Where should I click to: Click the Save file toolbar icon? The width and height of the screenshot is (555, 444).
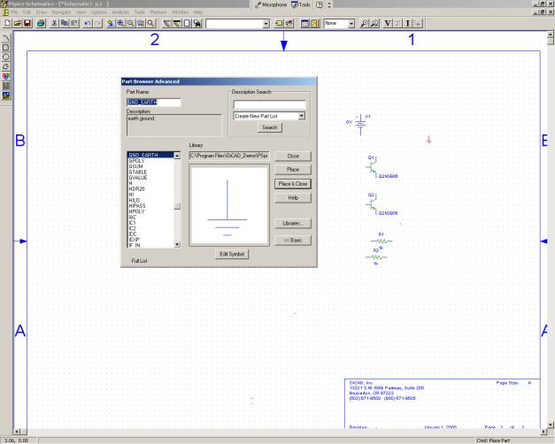(27, 22)
